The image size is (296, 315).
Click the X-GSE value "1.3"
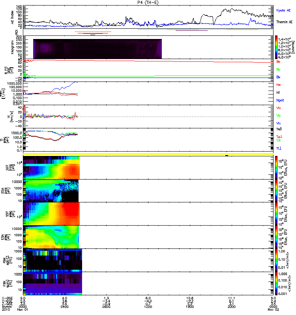click(x=106, y=298)
